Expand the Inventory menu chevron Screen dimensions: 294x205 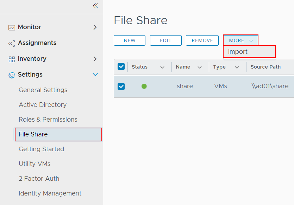[95, 59]
